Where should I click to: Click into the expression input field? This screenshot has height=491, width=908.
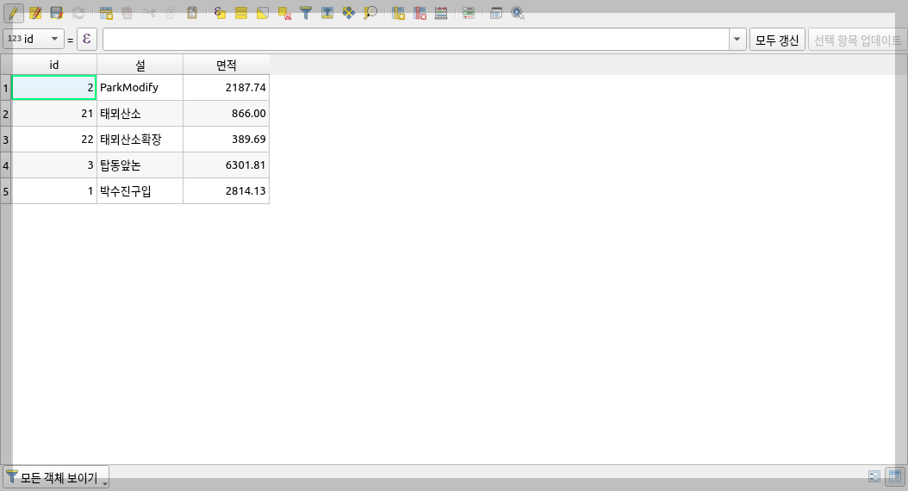coord(416,40)
